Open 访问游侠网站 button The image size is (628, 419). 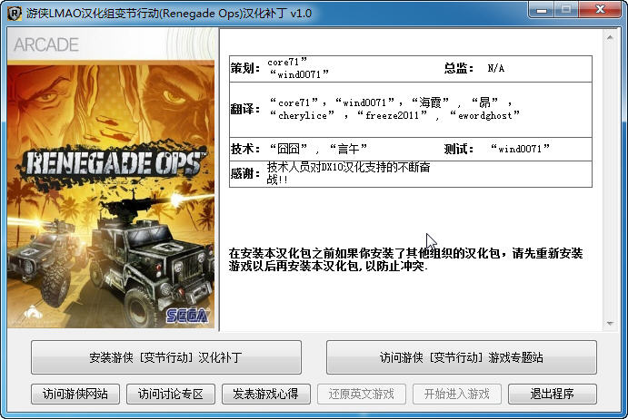(x=75, y=395)
